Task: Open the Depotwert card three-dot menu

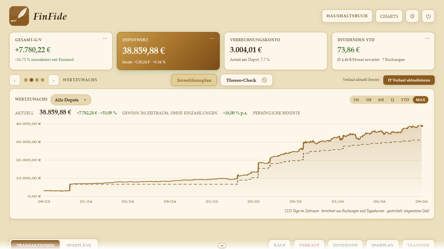Action: point(212,38)
